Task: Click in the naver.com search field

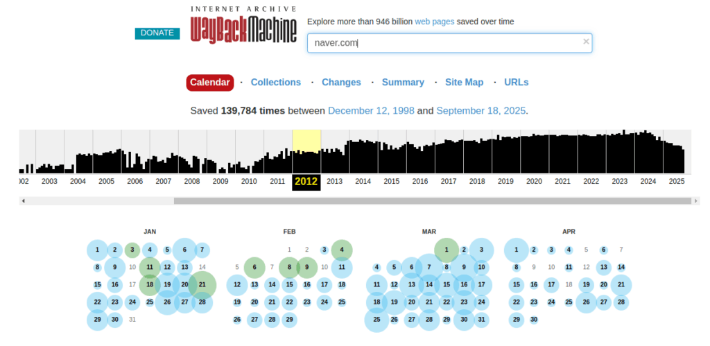Action: click(444, 43)
